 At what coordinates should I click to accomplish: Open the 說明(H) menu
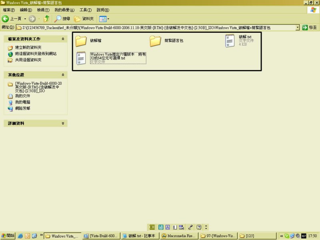(x=103, y=10)
